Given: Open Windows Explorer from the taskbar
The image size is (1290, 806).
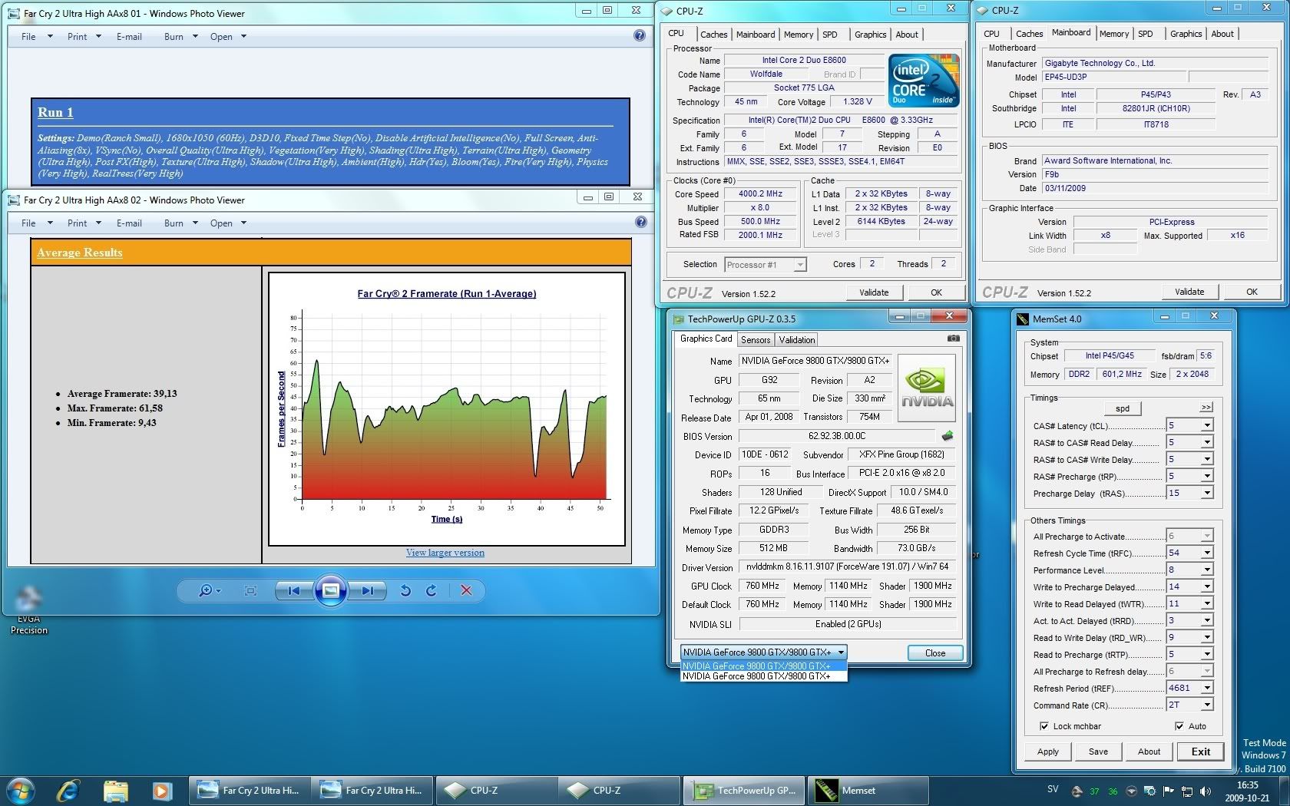Looking at the screenshot, I should 115,790.
